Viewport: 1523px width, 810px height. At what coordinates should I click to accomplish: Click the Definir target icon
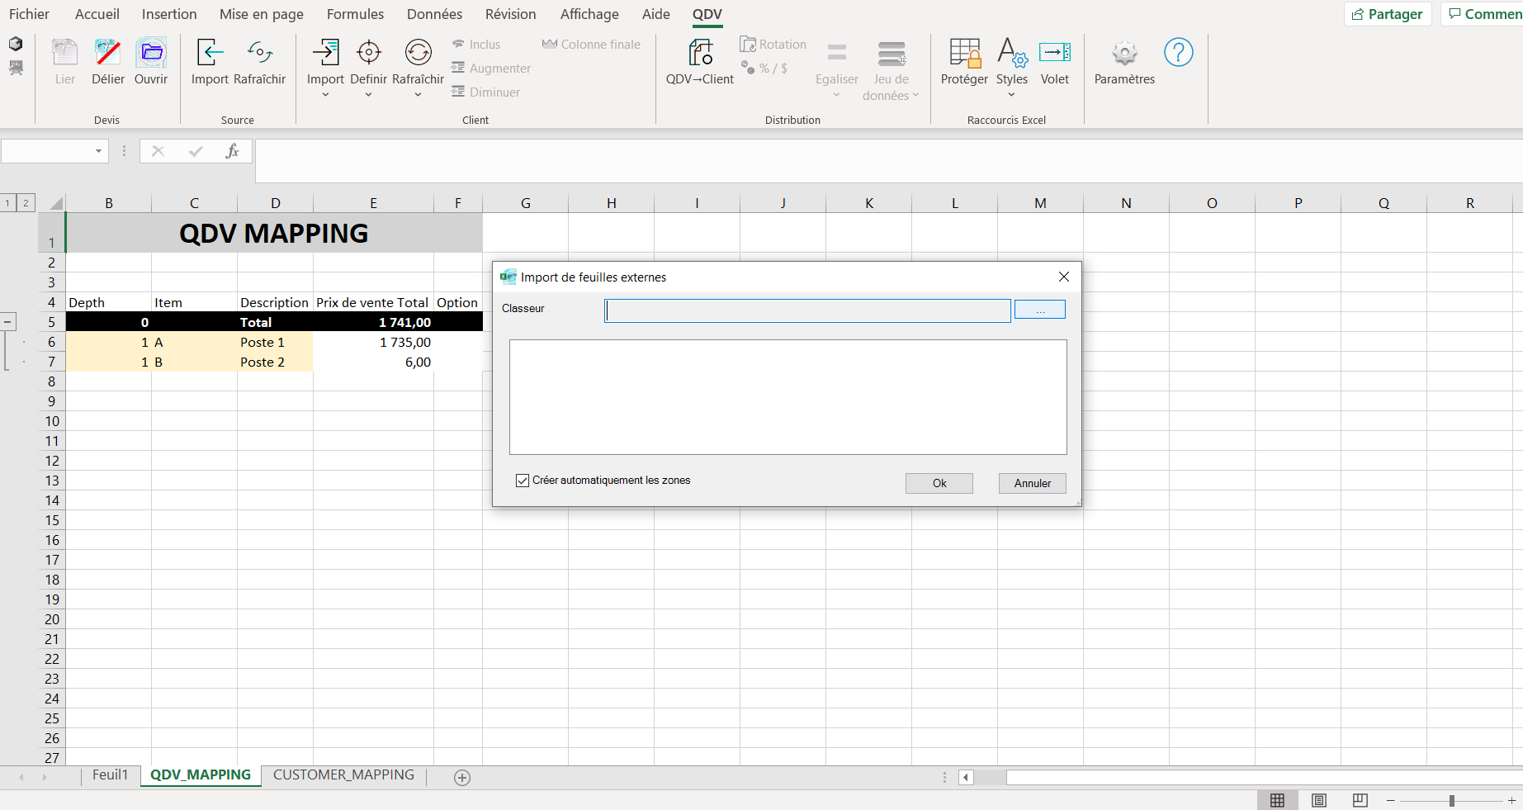pyautogui.click(x=368, y=54)
